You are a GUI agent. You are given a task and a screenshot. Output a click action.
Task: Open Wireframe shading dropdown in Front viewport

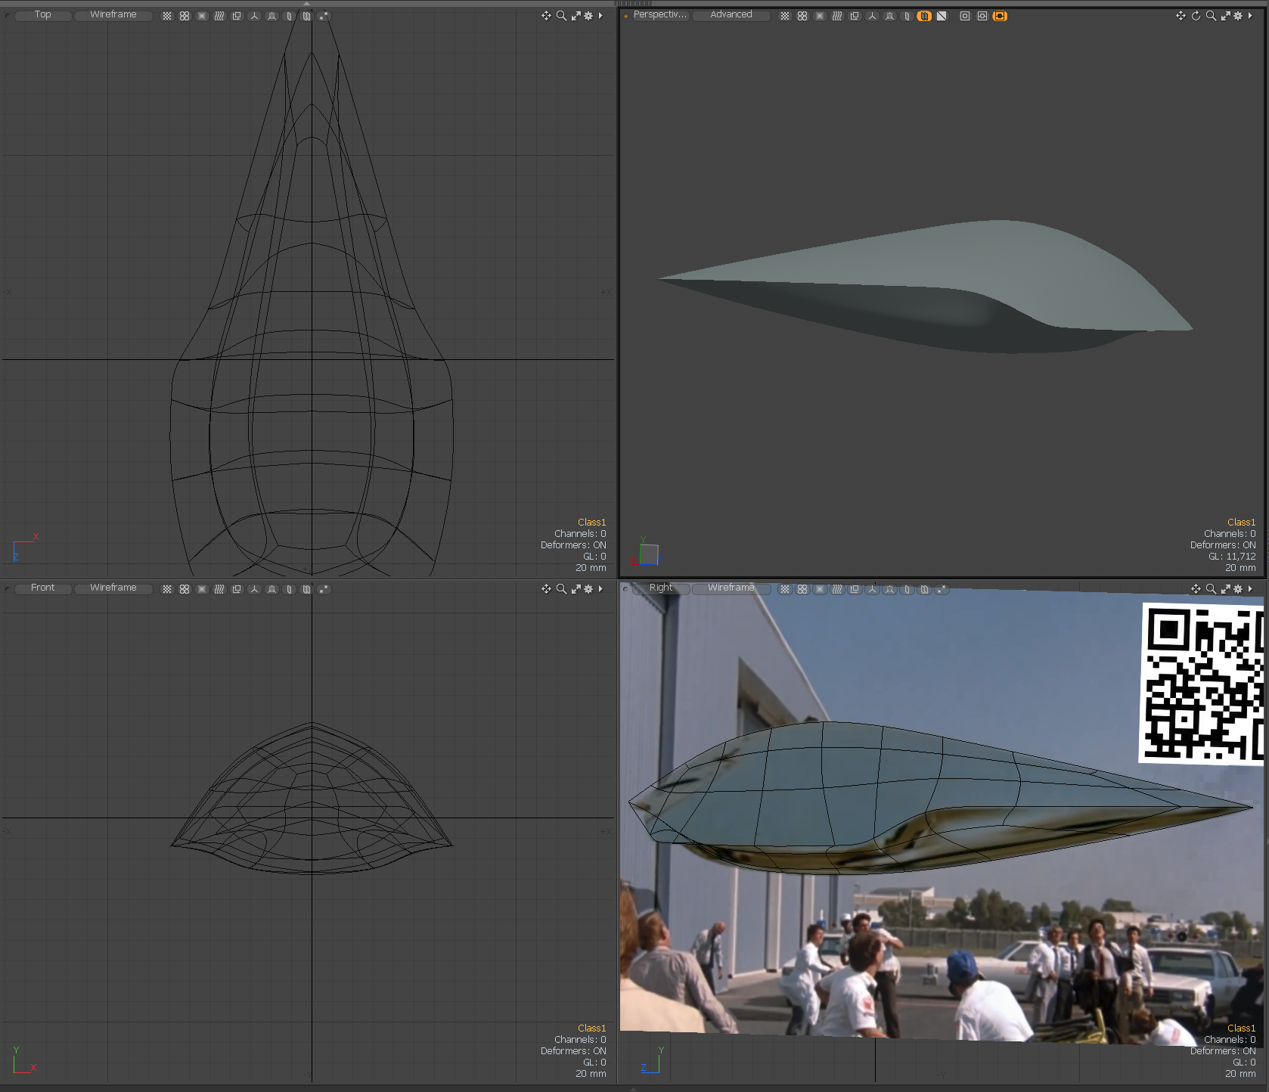pyautogui.click(x=113, y=588)
